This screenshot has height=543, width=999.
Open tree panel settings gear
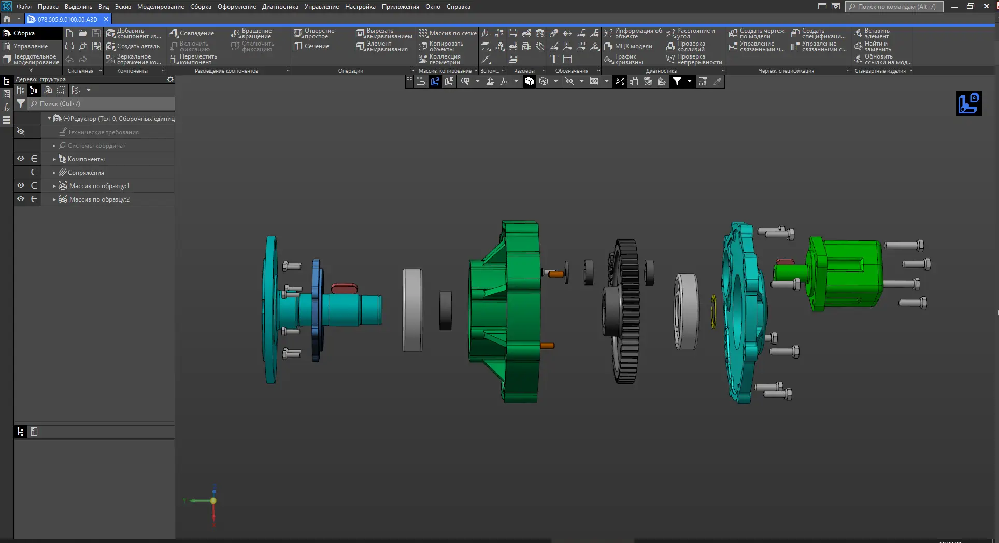tap(170, 79)
